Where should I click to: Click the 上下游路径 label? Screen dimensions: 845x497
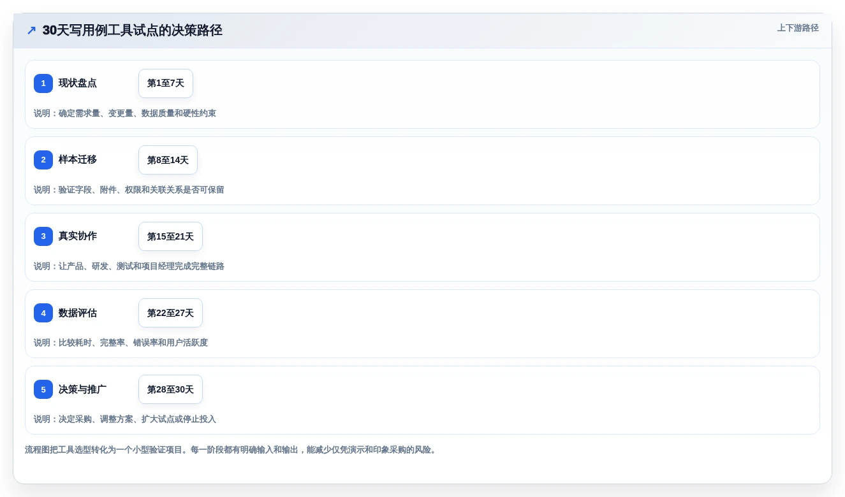click(798, 28)
